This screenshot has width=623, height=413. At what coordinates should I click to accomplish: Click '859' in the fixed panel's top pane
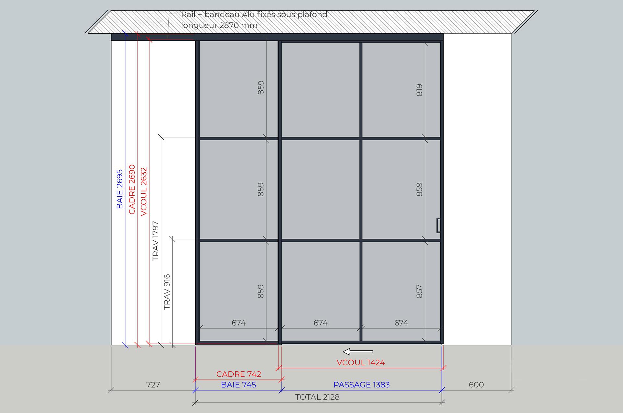point(261,87)
